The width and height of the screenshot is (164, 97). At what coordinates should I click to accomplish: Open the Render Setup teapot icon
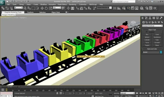click(147, 8)
